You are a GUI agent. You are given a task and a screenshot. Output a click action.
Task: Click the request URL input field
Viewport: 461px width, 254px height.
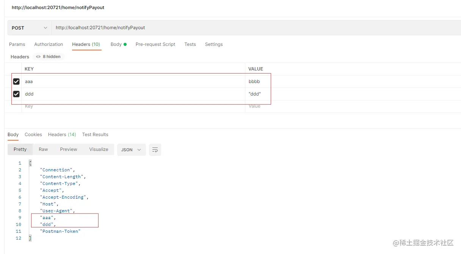(x=256, y=28)
